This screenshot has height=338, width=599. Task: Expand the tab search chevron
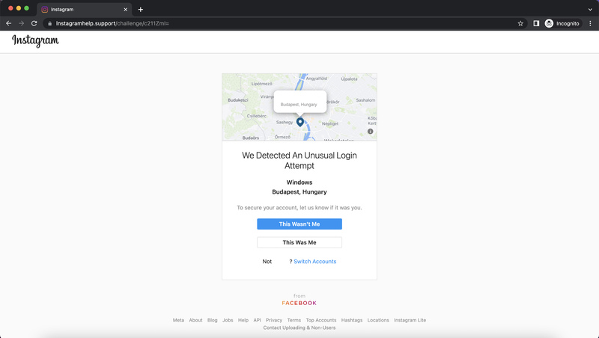coord(590,10)
